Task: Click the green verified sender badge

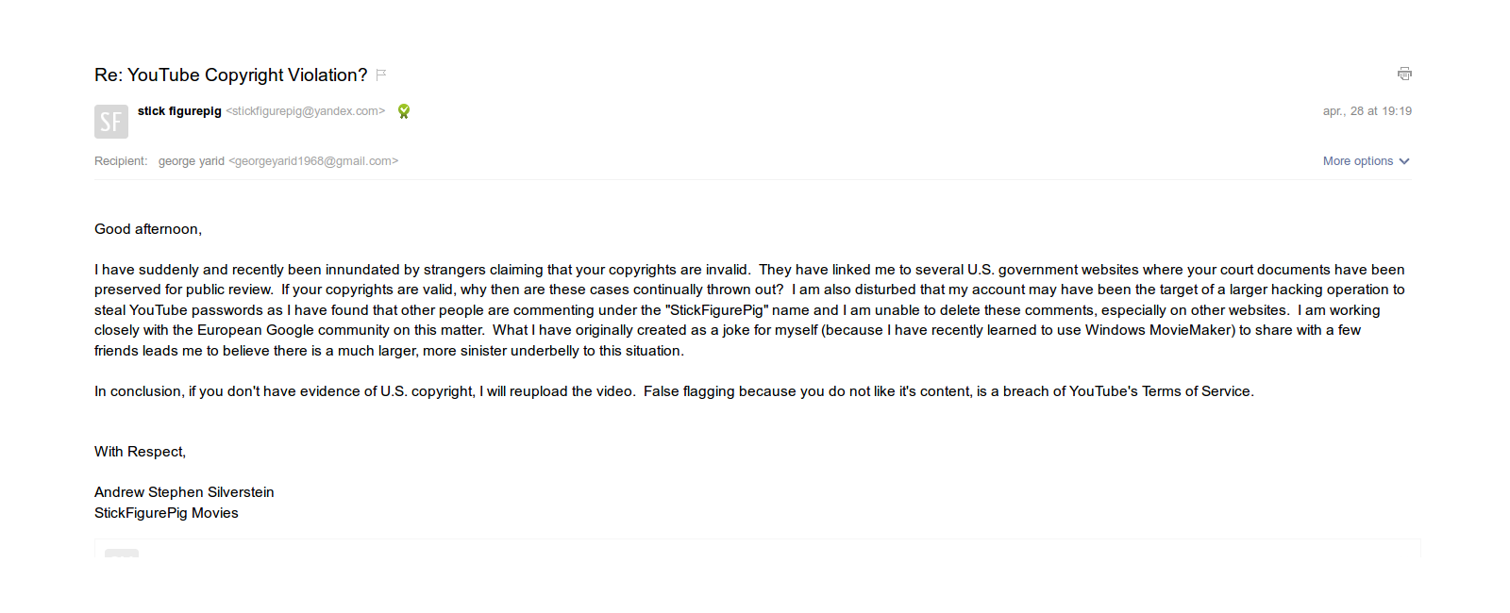Action: pos(404,111)
